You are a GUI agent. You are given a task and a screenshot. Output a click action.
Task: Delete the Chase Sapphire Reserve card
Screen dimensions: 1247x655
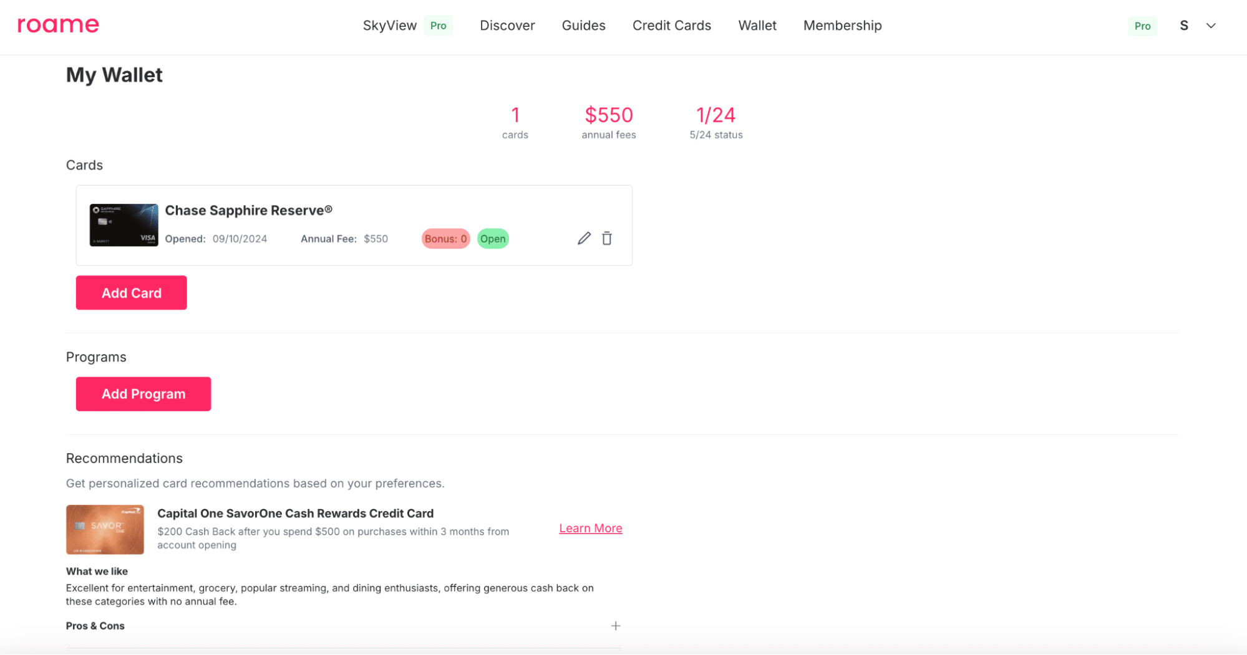click(x=607, y=239)
